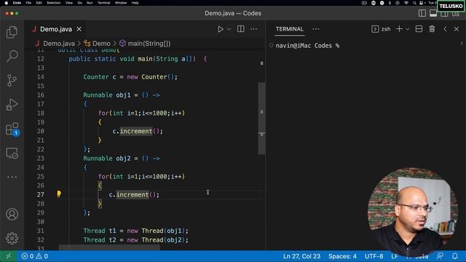Click the lightbulb quick fix icon

tap(59, 194)
